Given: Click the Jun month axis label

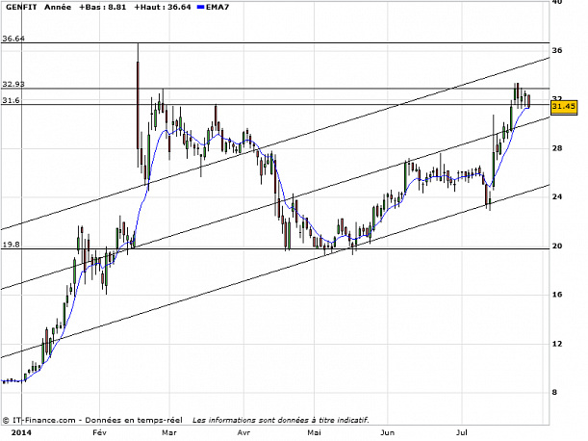Looking at the screenshot, I should click(388, 432).
